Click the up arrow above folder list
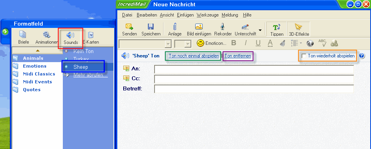371x149 pixels. coord(38,51)
